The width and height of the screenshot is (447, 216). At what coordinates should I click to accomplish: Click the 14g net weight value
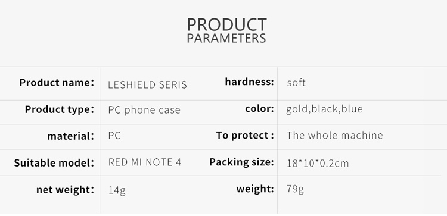[x=117, y=190]
